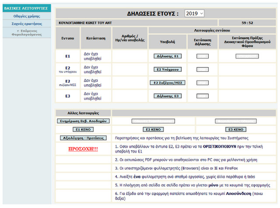Image resolution: width=280 pixels, height=208 pixels.
Task: Click the E3 print declaration button
Action: tap(202, 95)
